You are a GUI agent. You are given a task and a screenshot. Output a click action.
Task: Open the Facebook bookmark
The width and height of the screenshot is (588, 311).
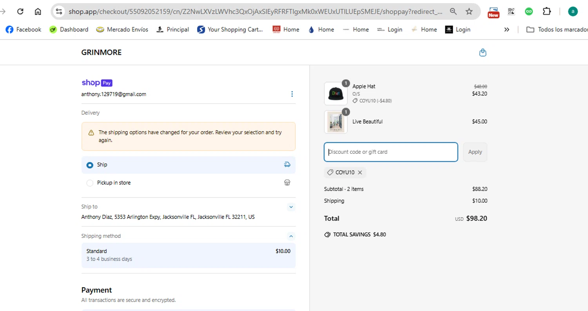[x=24, y=29]
